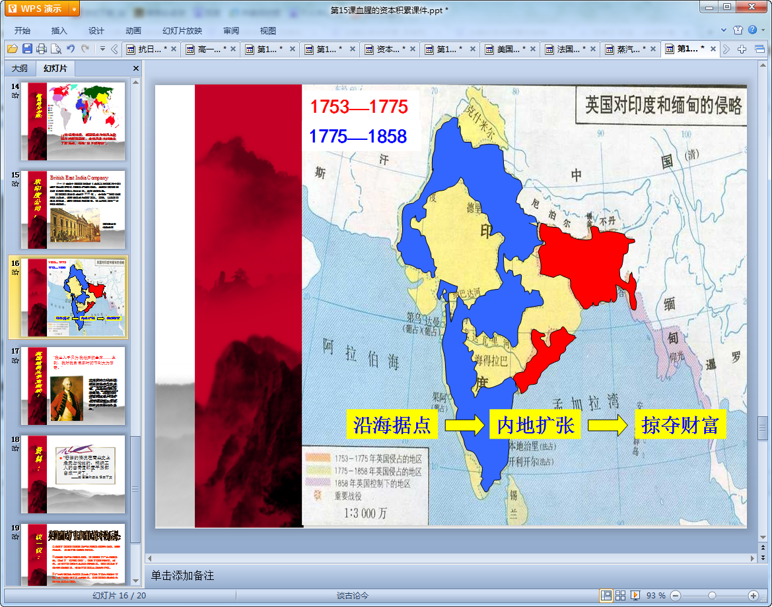Viewport: 772px width, 607px height.
Task: Switch to 大纲 outline tab
Action: [20, 69]
